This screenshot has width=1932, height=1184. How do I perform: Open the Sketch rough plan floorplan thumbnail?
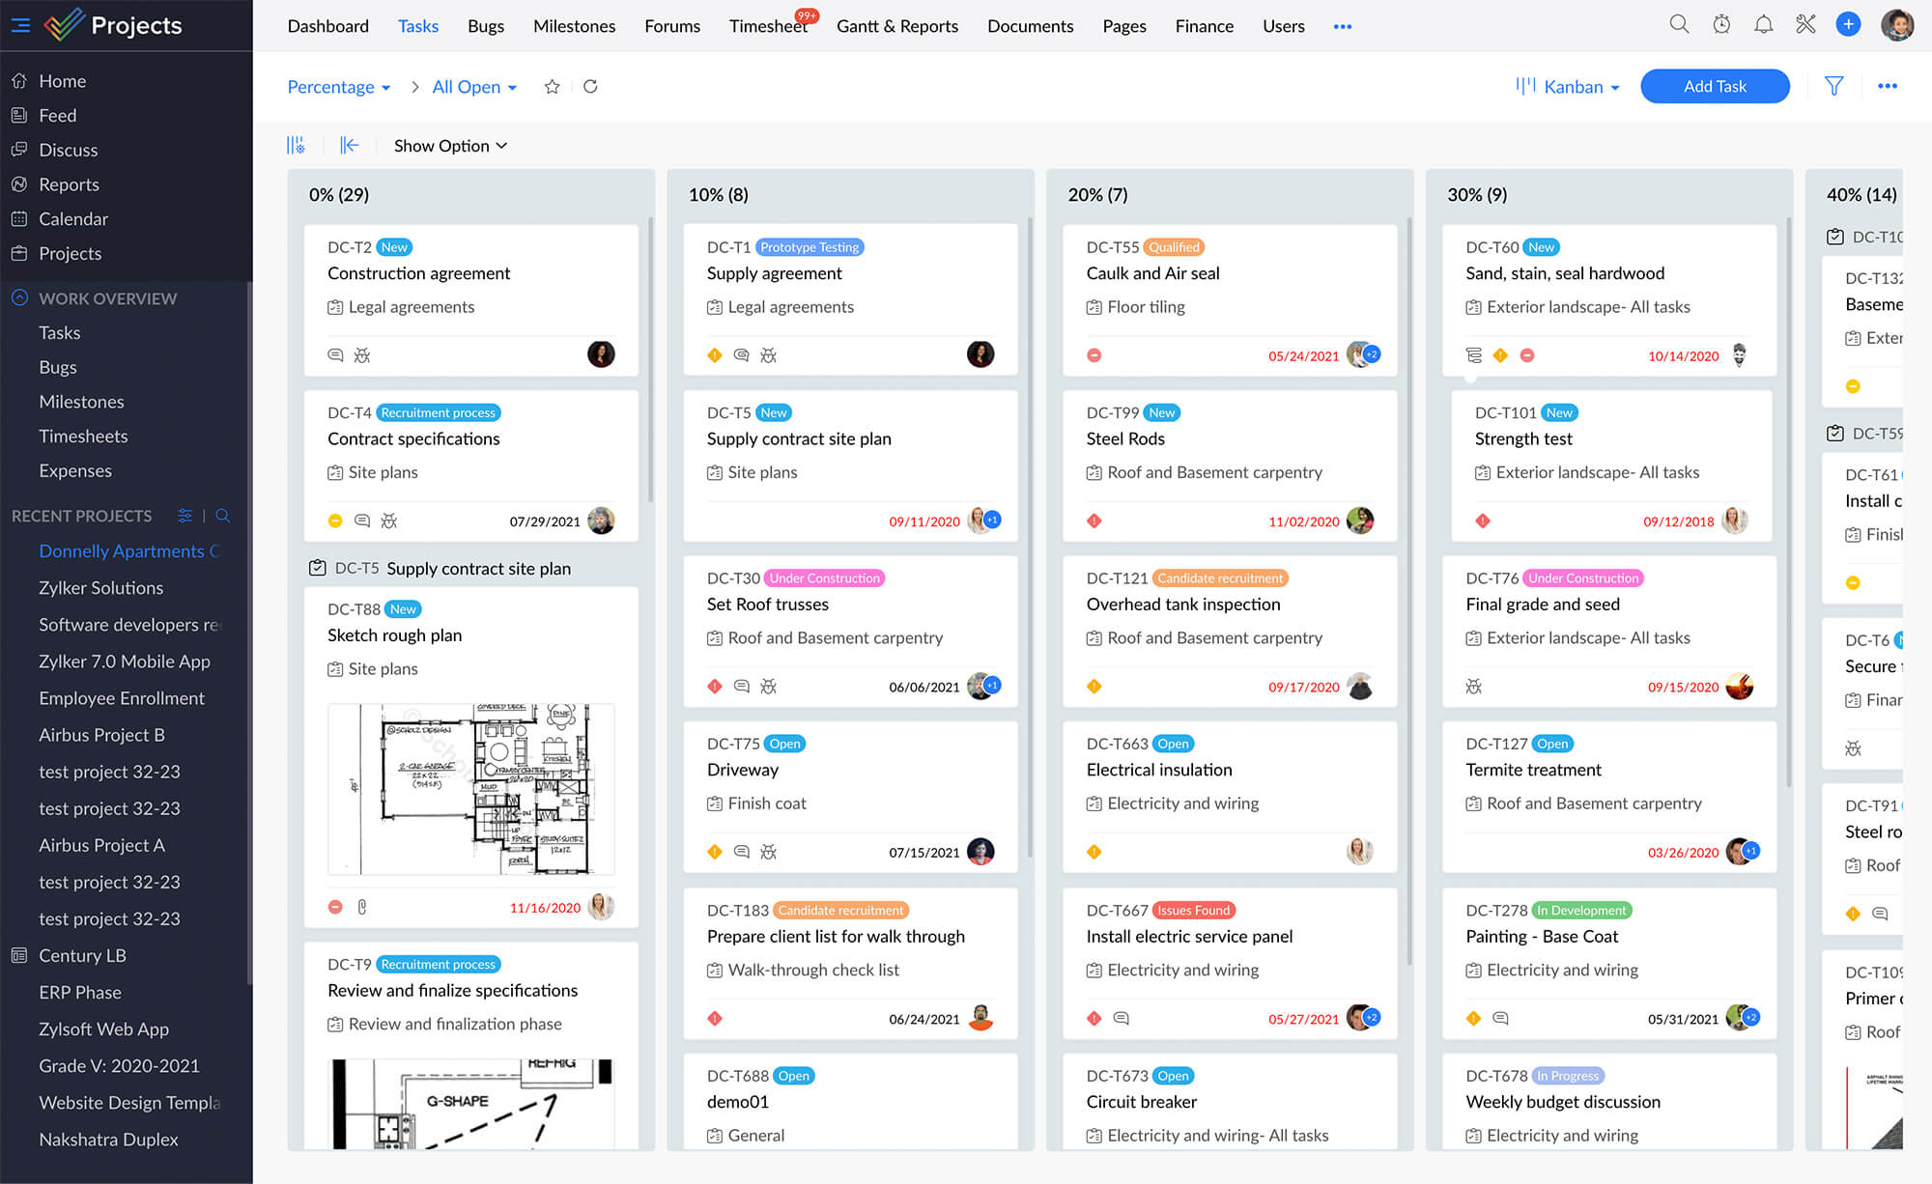[470, 789]
